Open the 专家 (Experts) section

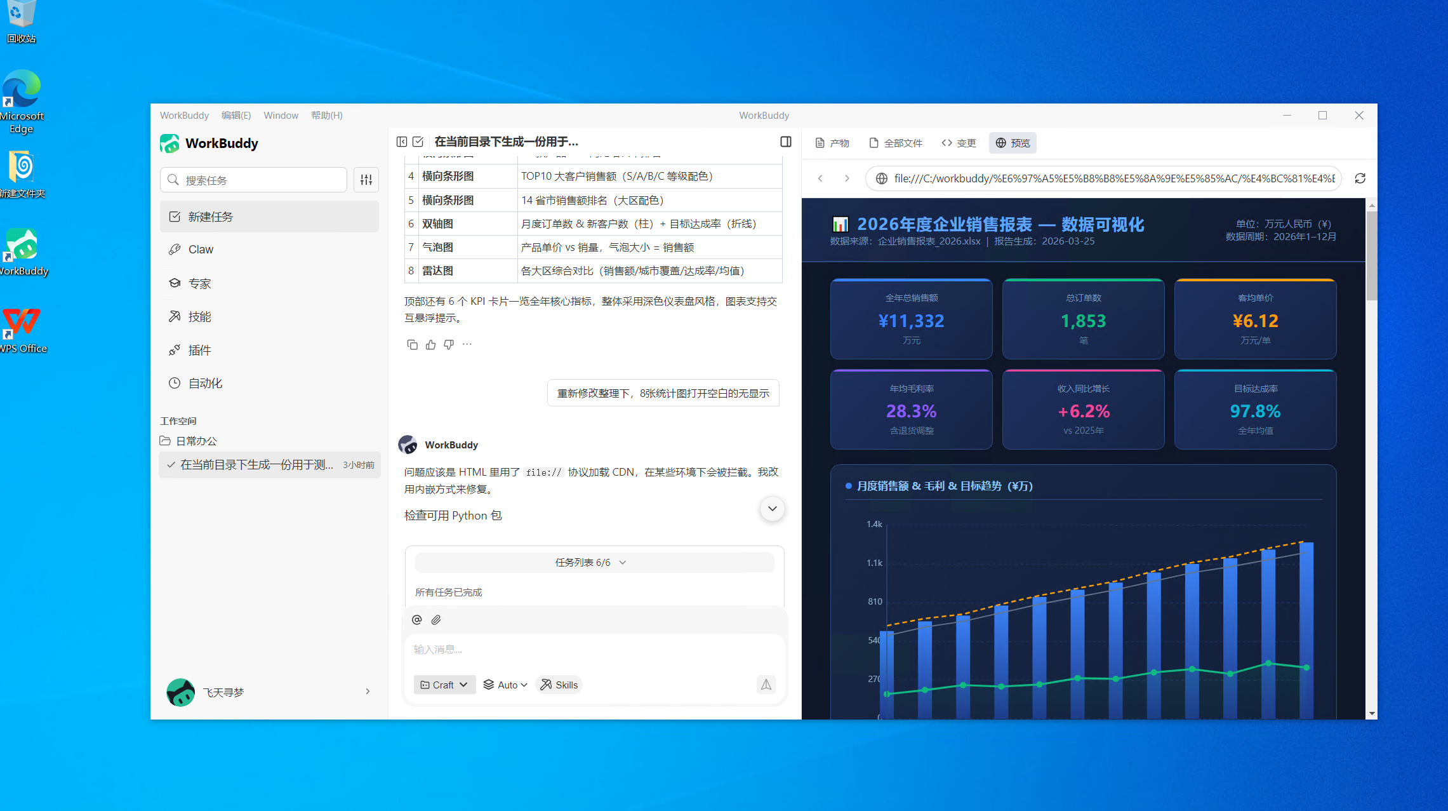(x=200, y=283)
